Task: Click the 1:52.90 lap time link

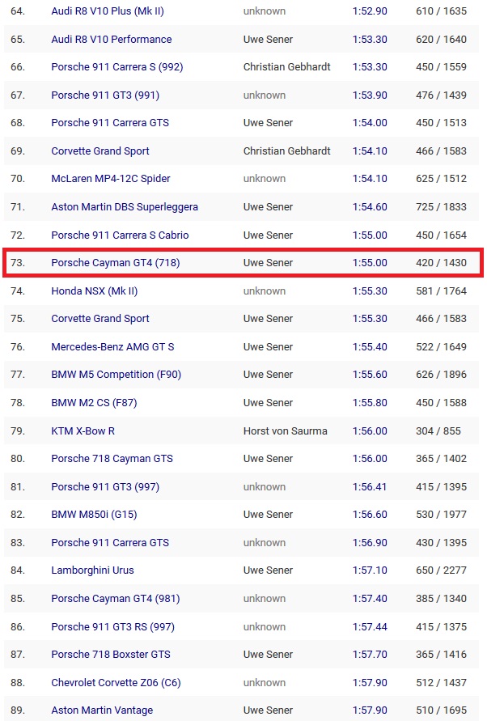Action: tap(370, 11)
